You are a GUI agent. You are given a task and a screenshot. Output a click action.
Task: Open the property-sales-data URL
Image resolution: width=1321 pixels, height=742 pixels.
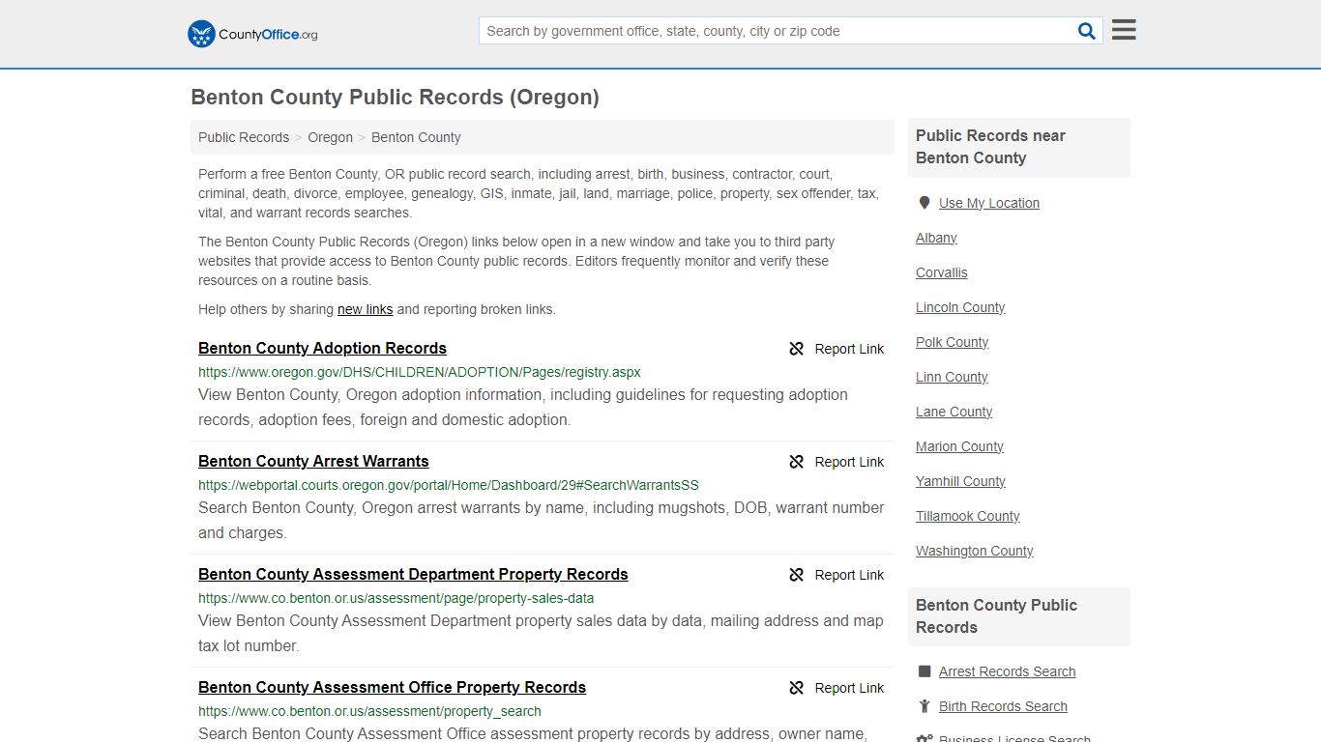pos(396,598)
